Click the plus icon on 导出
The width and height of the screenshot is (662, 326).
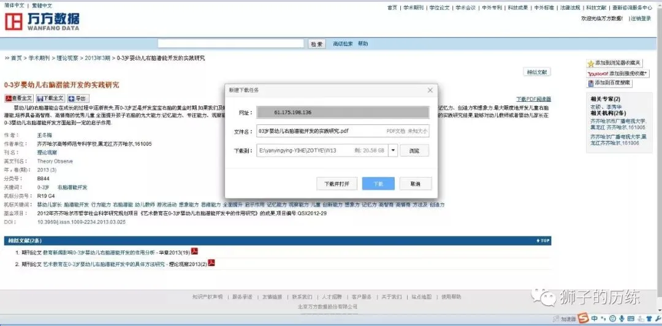(x=71, y=99)
